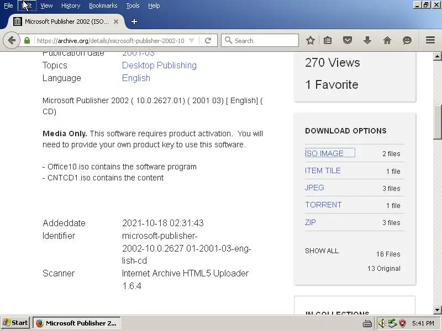Open the Tools menu
The height and width of the screenshot is (331, 442).
[133, 6]
